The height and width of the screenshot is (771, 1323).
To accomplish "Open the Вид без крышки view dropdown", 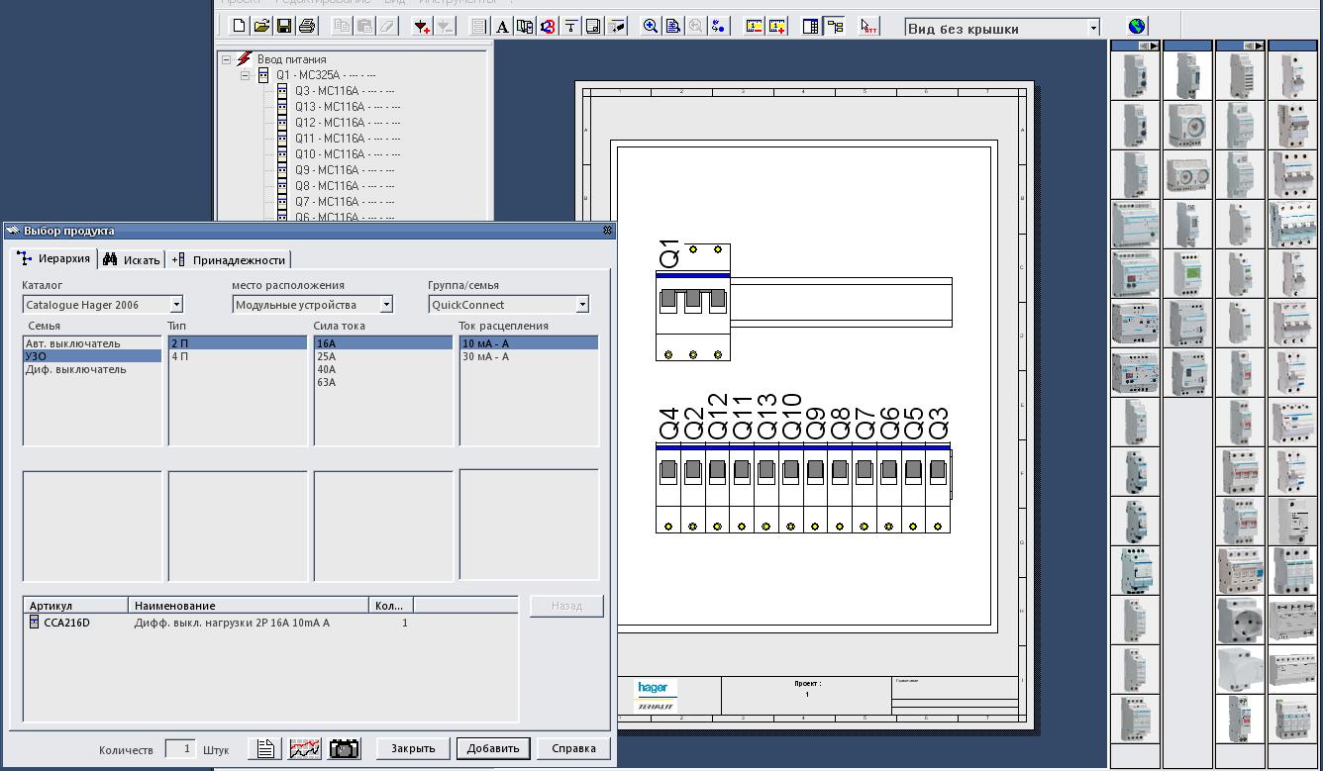I will click(1093, 28).
